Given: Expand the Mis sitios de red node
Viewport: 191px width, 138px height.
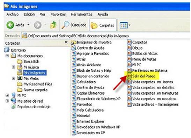Looking at the screenshot, I should [x=7, y=101].
